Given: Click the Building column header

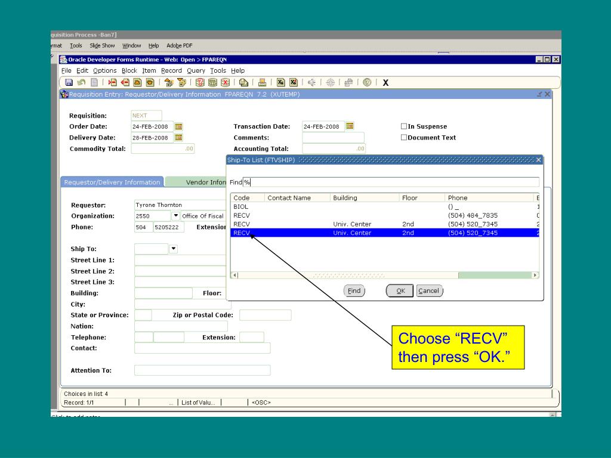Looking at the screenshot, I should pos(365,198).
